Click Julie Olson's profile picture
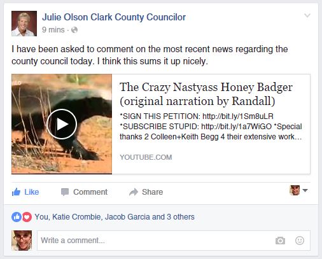Viewport: 322px width, 259px height. (24, 24)
